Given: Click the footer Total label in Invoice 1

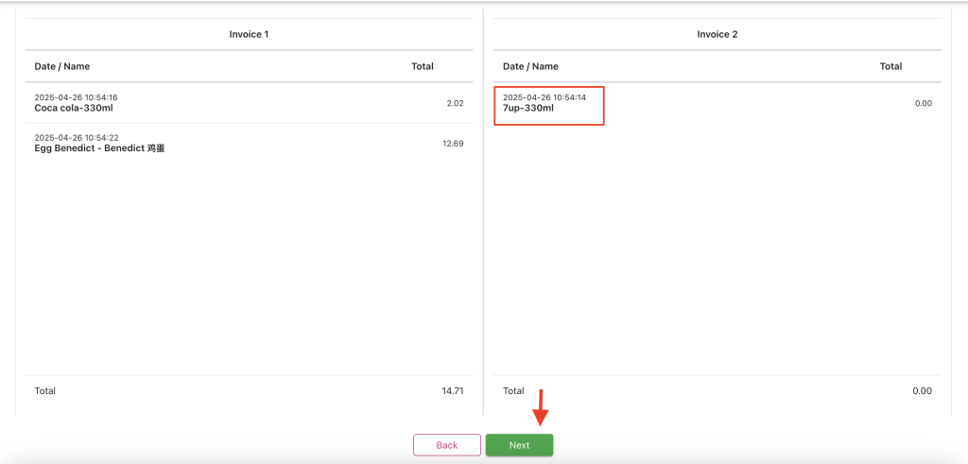Looking at the screenshot, I should (x=45, y=390).
